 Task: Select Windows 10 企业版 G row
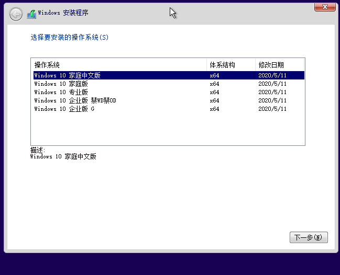[x=169, y=109]
